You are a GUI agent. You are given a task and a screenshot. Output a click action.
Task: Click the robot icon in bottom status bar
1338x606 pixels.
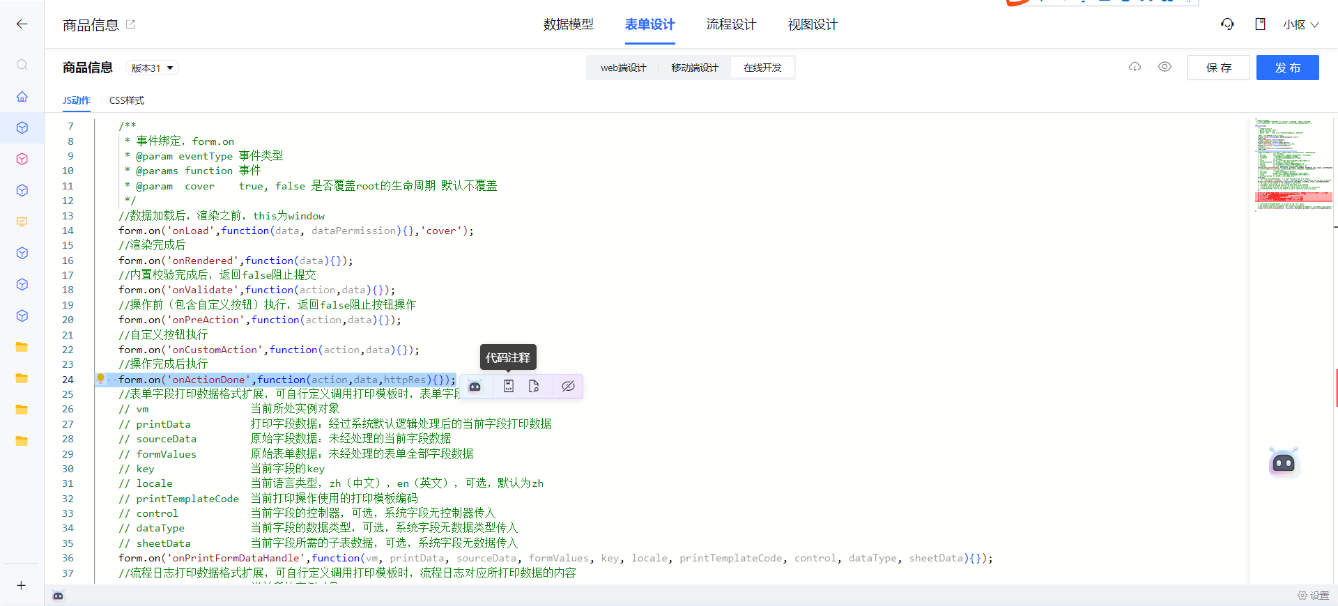58,596
